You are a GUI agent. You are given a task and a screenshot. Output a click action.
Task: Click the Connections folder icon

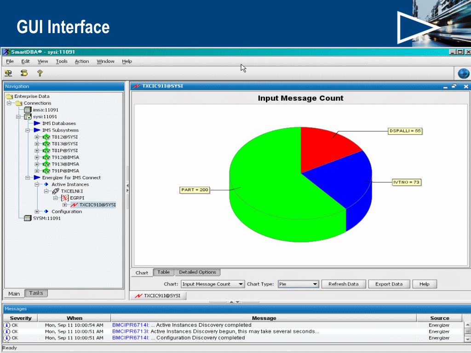click(x=19, y=103)
